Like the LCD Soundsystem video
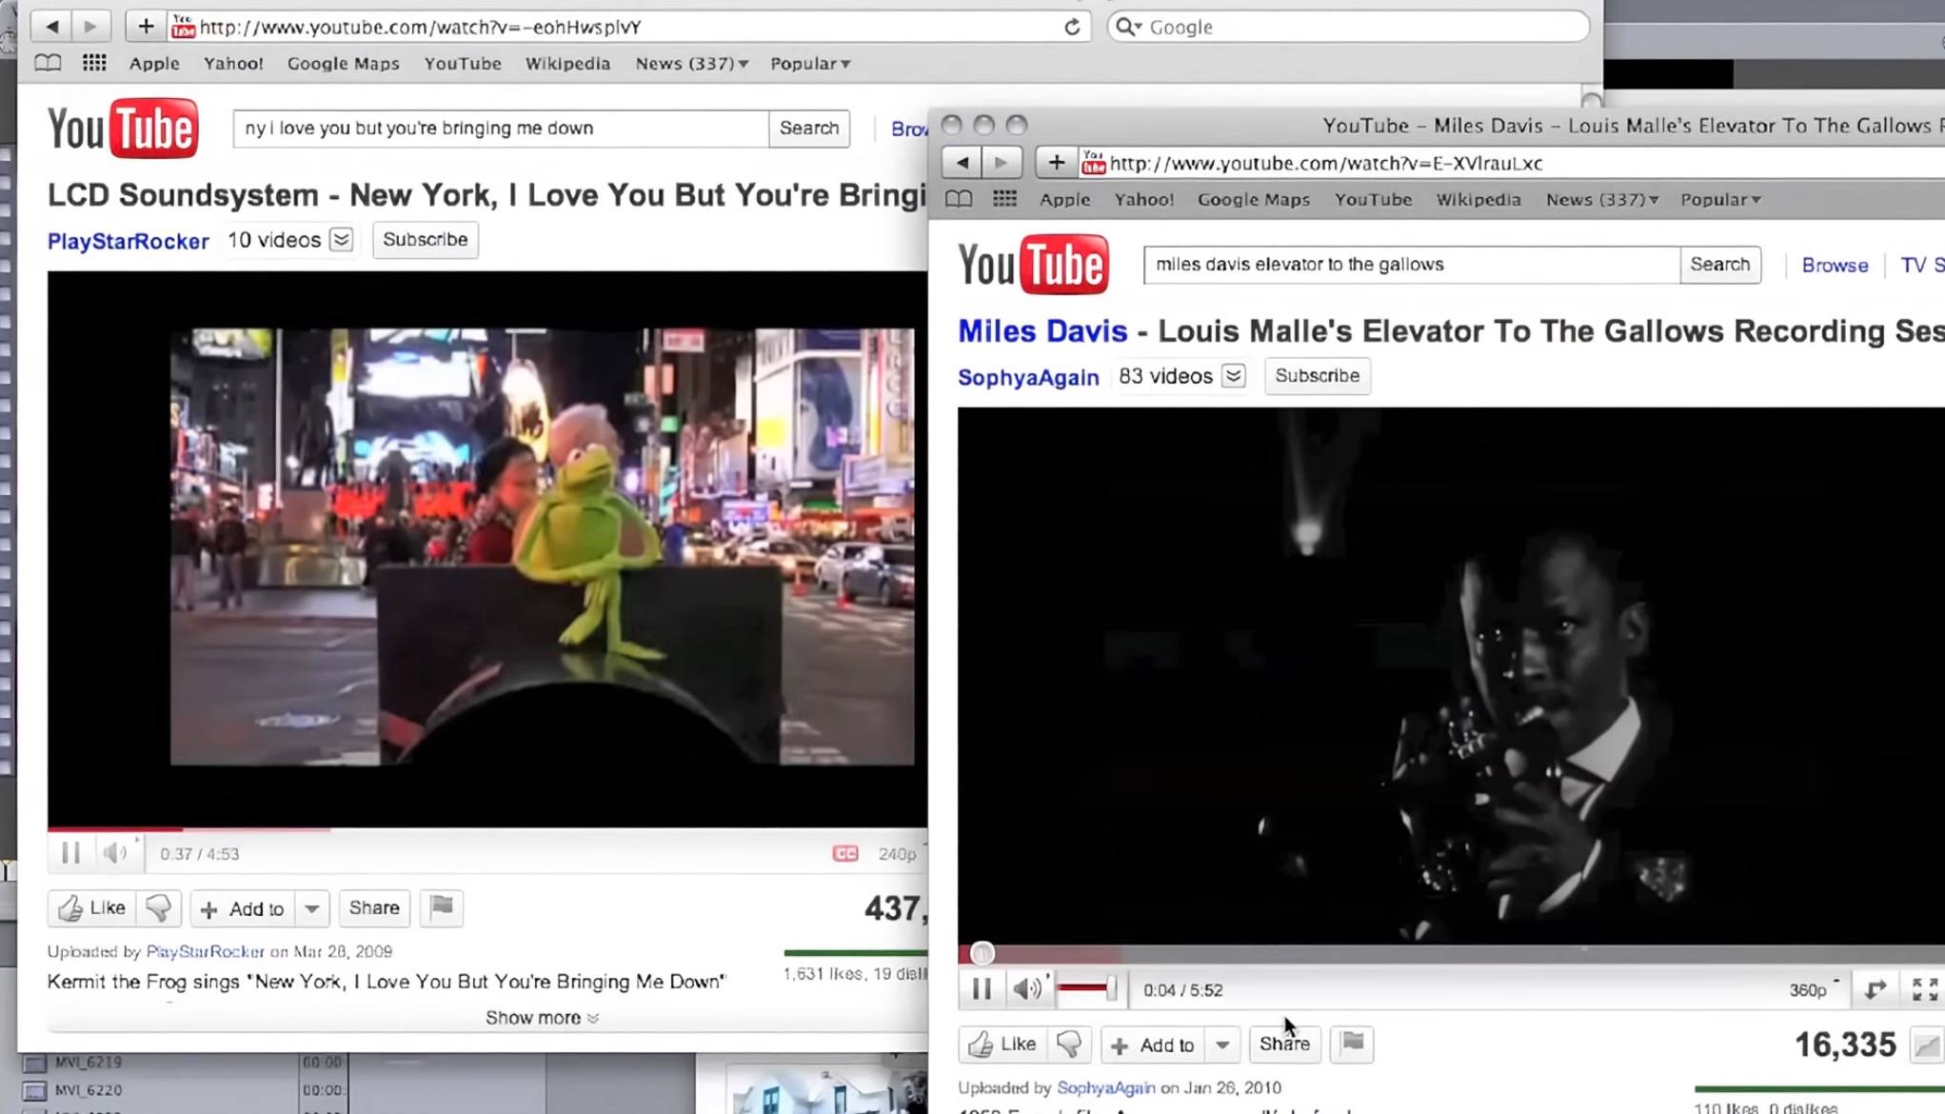 (x=92, y=908)
